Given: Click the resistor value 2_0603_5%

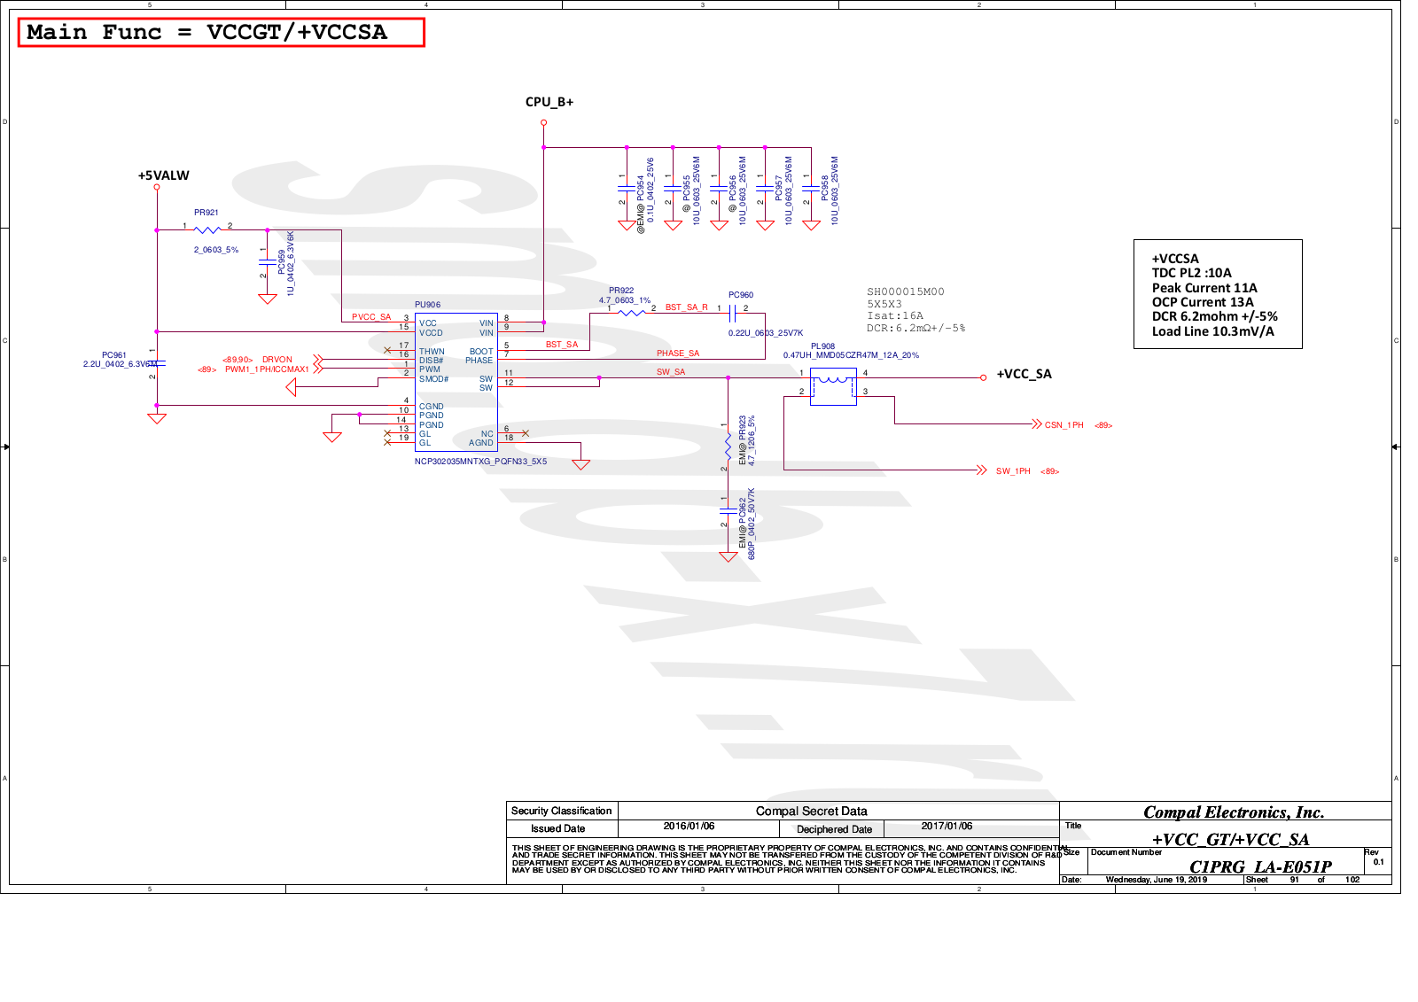Looking at the screenshot, I should click(216, 250).
